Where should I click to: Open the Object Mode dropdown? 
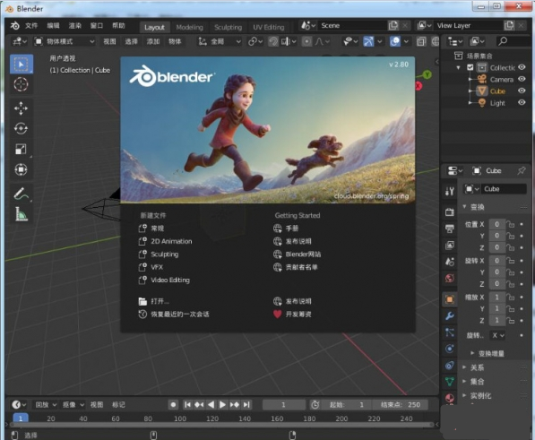pyautogui.click(x=65, y=41)
